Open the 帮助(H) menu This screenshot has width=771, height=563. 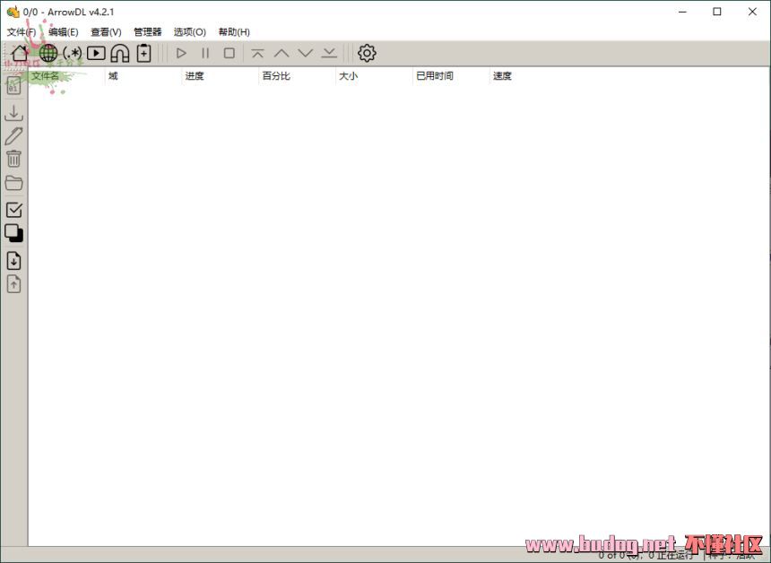click(234, 32)
